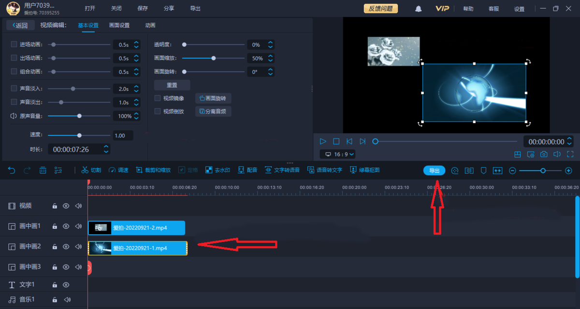Image resolution: width=580 pixels, height=309 pixels.
Task: Open the 16:9 aspect ratio dropdown
Action: click(337, 154)
